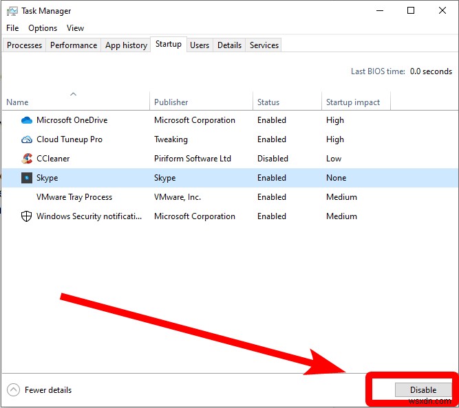This screenshot has width=459, height=408.
Task: Select the Skype name text
Action: pyautogui.click(x=47, y=178)
